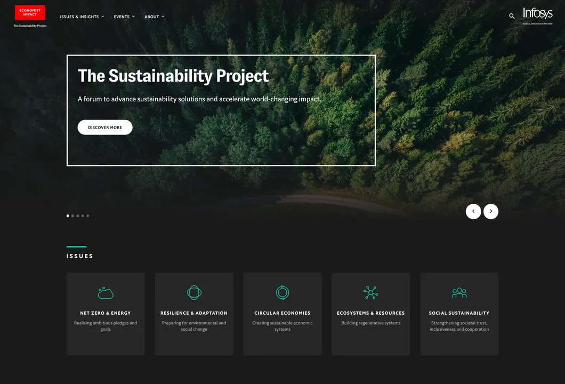Click the Net Zero & Energy cloud icon

pos(106,293)
